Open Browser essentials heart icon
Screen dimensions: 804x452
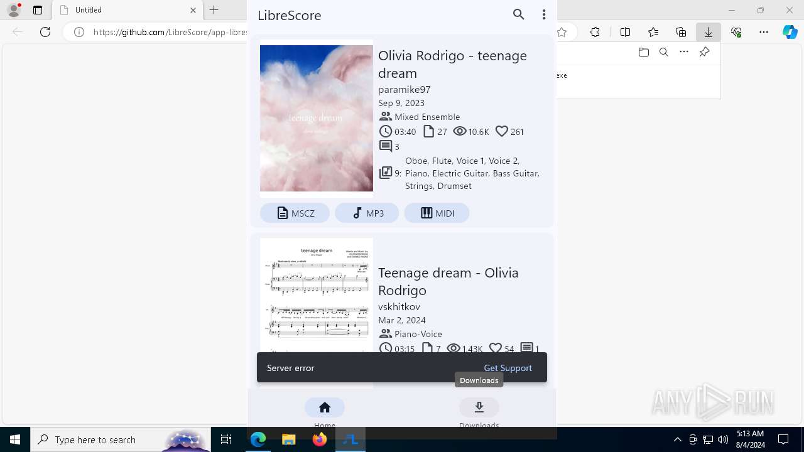tap(736, 32)
